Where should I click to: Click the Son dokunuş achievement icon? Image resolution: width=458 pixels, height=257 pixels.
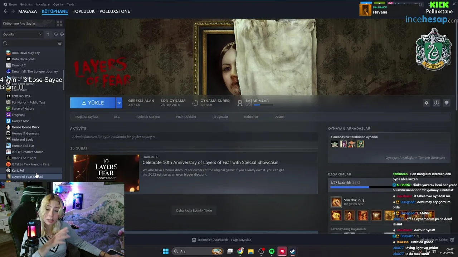pyautogui.click(x=336, y=202)
